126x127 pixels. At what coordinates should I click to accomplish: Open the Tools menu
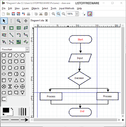[53, 8]
